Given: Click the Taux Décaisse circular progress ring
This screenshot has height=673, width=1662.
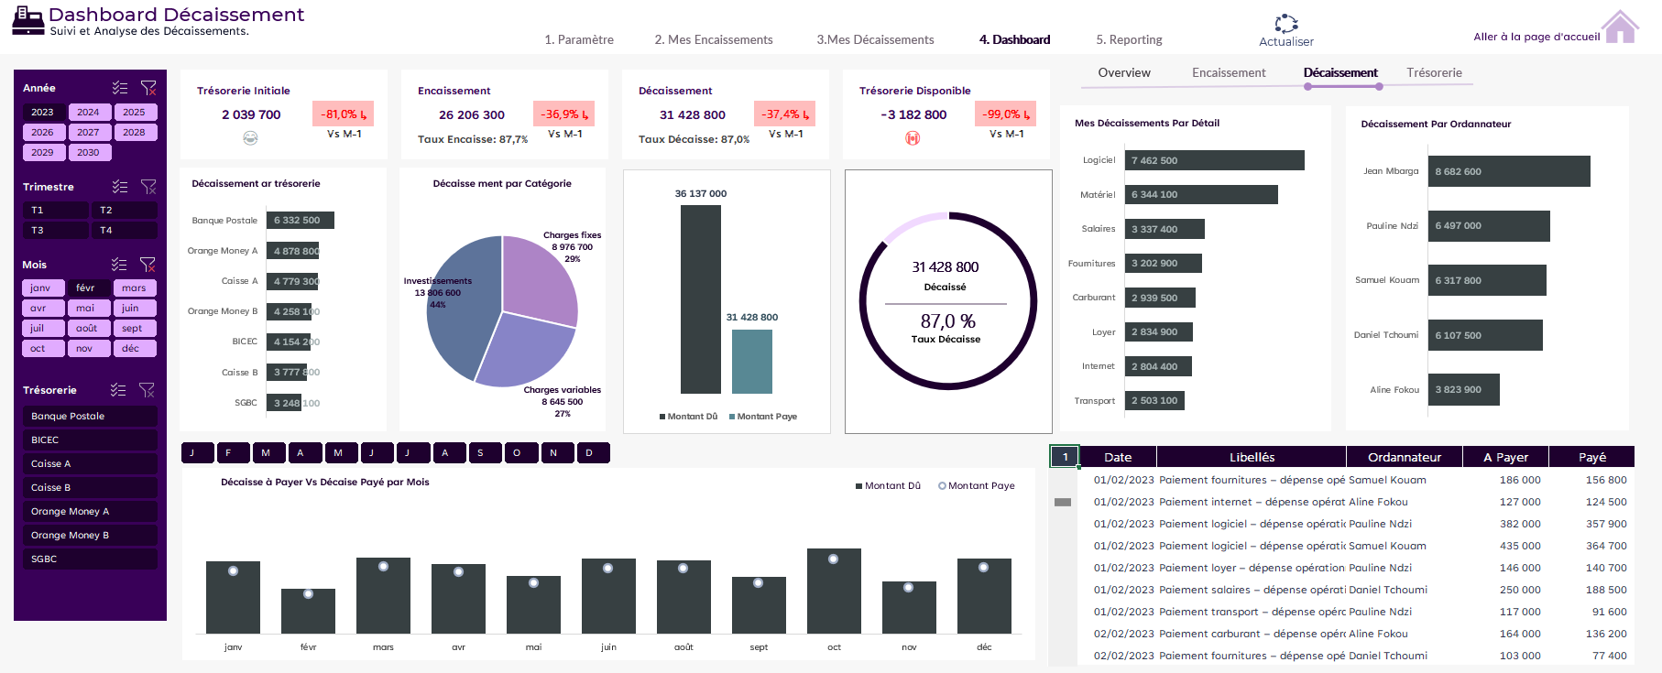Looking at the screenshot, I should (x=947, y=301).
